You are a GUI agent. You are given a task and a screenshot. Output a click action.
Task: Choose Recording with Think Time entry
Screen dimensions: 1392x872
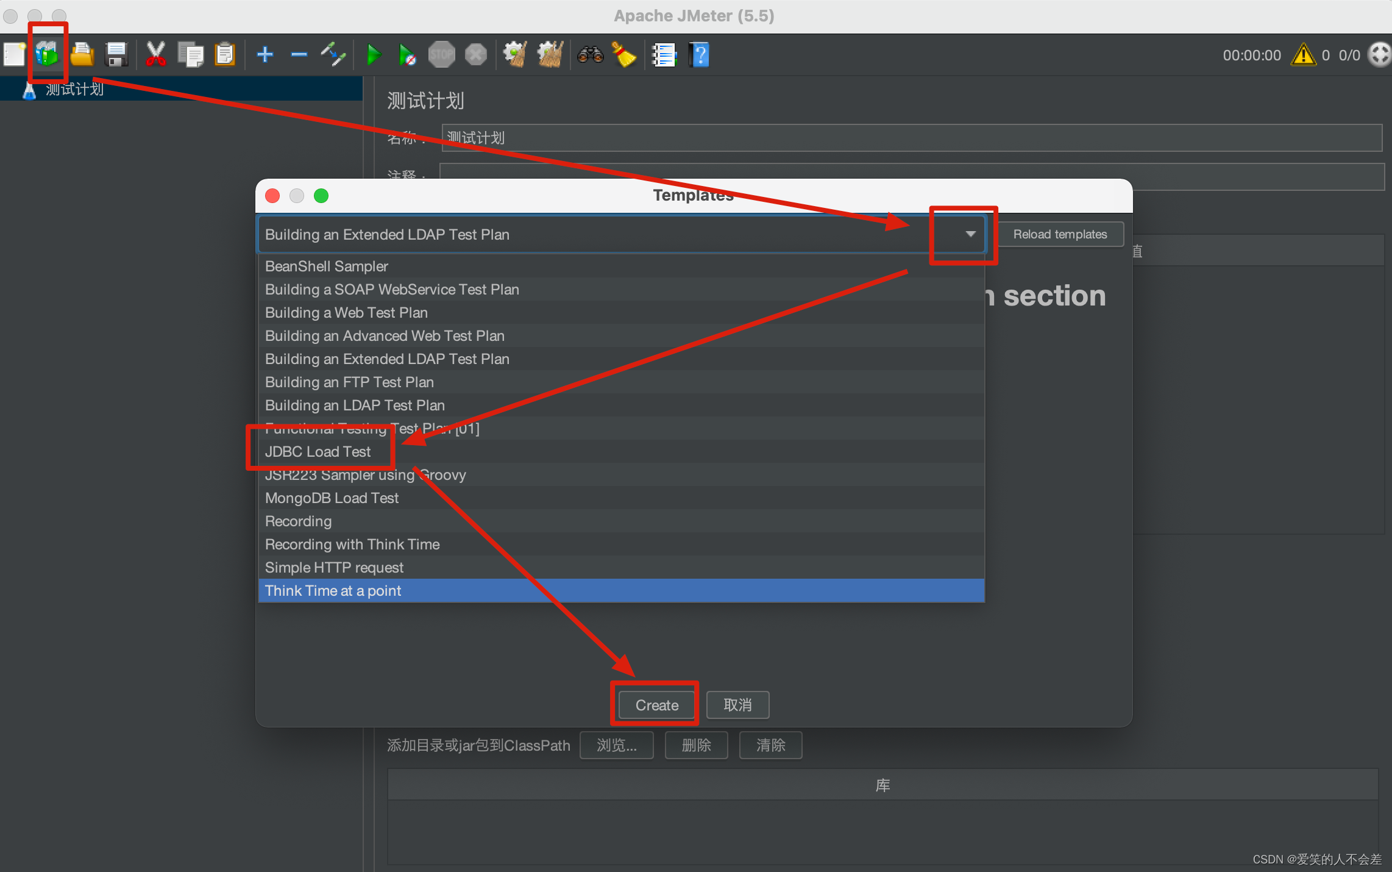click(352, 545)
